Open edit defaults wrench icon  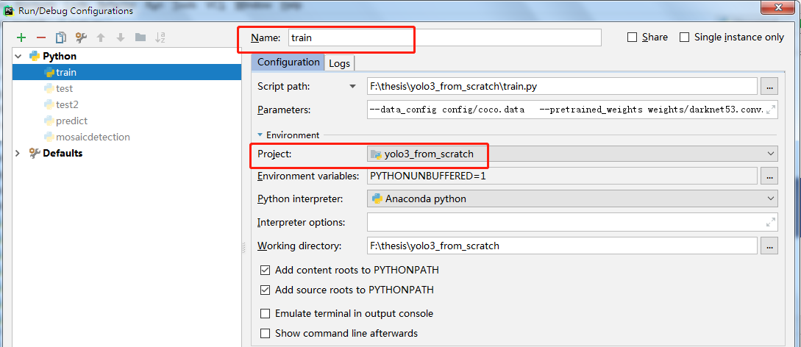point(81,37)
